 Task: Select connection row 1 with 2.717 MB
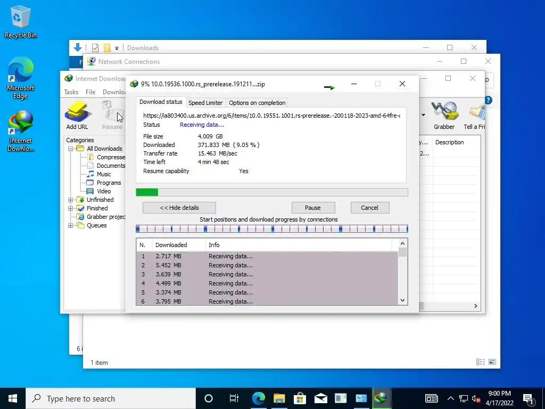click(267, 256)
